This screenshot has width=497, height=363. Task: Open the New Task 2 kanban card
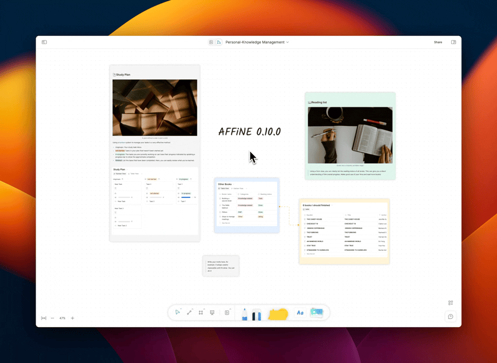127,217
